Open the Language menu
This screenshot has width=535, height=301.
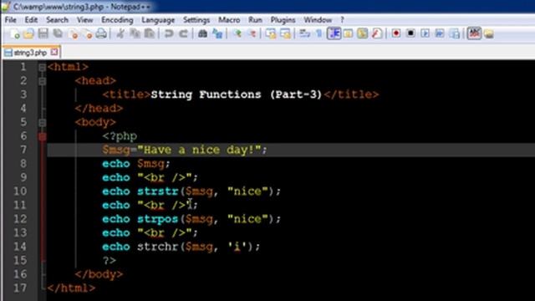point(158,20)
